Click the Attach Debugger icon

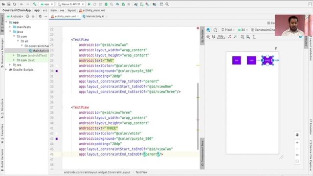pos(123,4)
